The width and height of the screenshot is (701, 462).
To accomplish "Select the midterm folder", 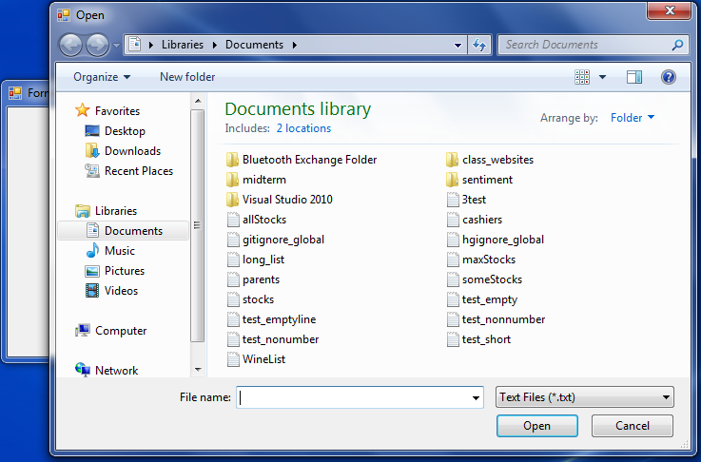I will point(256,180).
